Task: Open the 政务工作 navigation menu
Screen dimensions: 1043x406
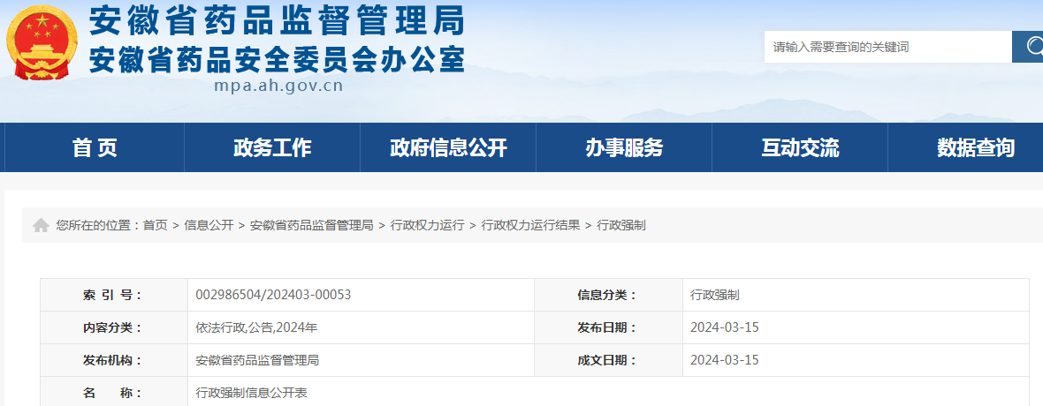Action: click(272, 147)
